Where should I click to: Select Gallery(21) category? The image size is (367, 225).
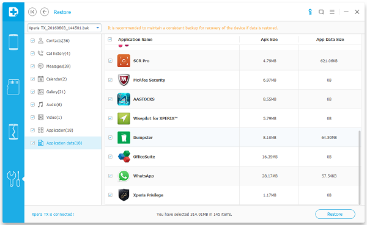click(x=56, y=91)
